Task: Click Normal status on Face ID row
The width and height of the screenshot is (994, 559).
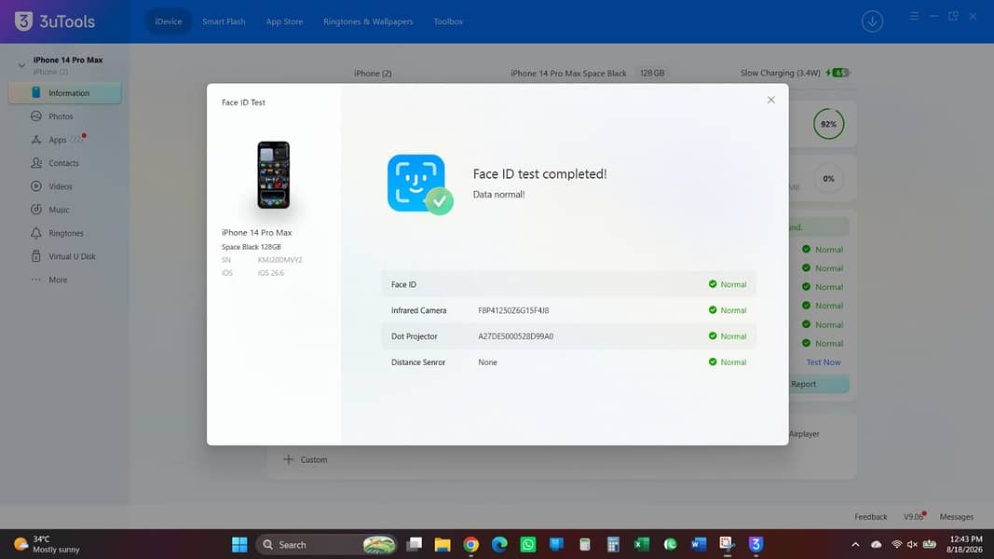Action: [x=728, y=284]
